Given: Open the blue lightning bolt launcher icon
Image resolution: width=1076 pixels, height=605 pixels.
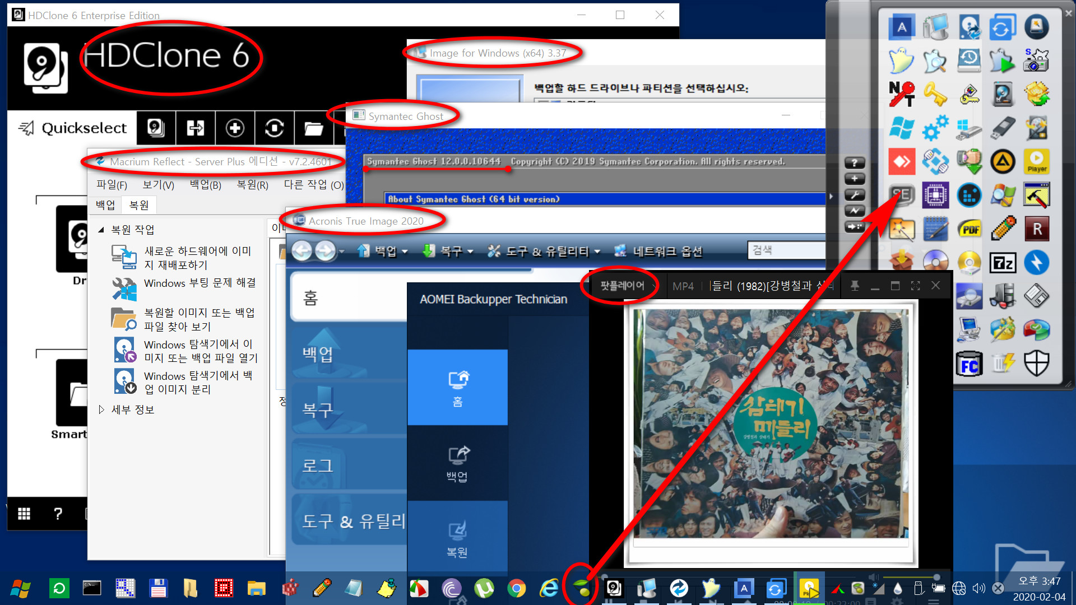Looking at the screenshot, I should (x=1037, y=263).
